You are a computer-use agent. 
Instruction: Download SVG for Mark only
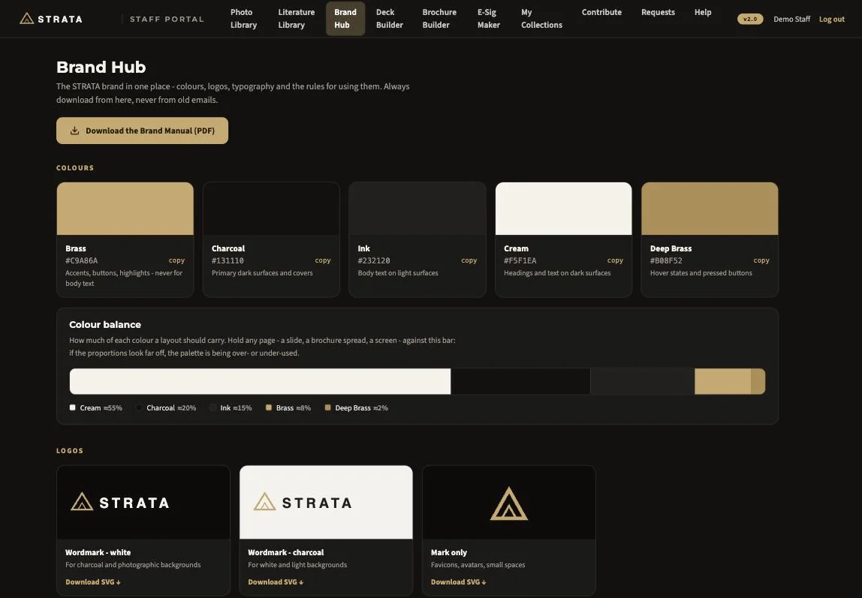tap(459, 582)
